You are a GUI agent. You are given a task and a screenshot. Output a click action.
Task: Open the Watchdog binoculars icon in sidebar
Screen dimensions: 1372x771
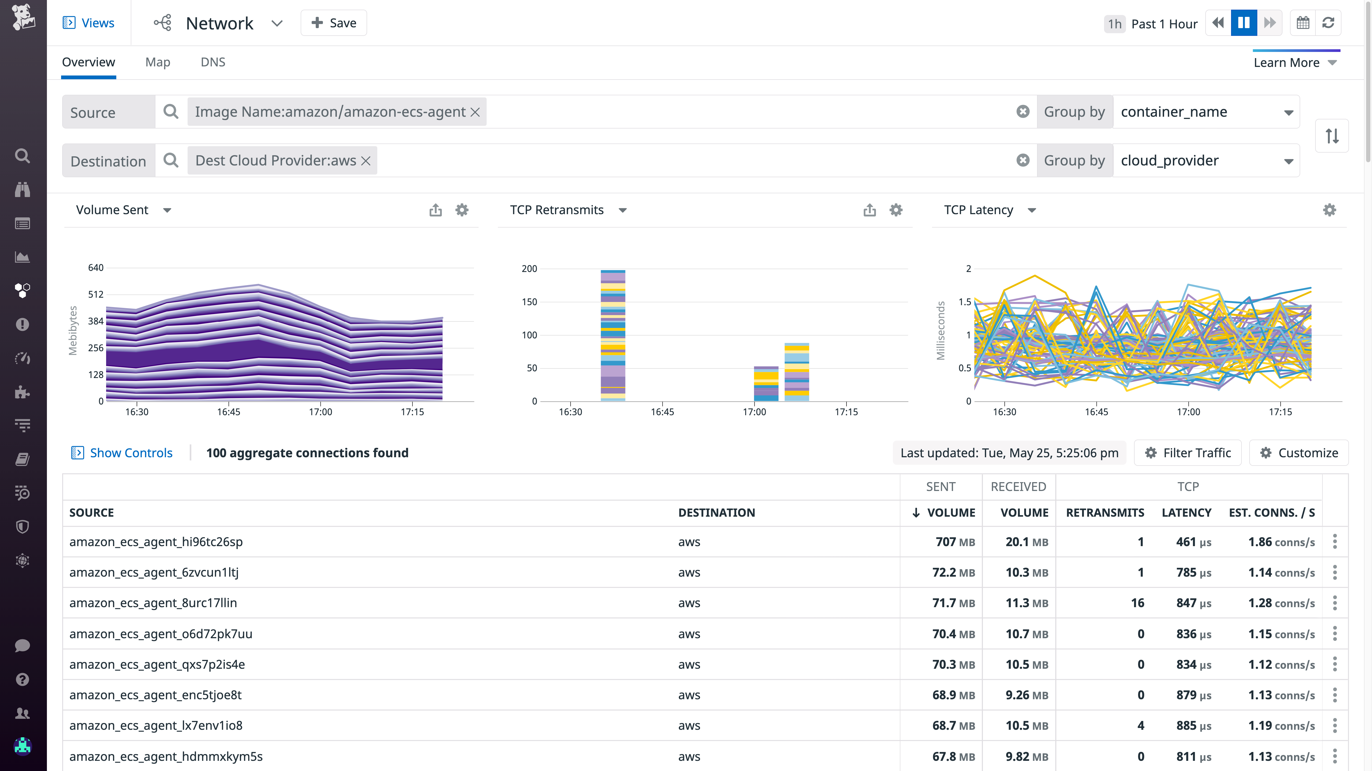click(22, 190)
